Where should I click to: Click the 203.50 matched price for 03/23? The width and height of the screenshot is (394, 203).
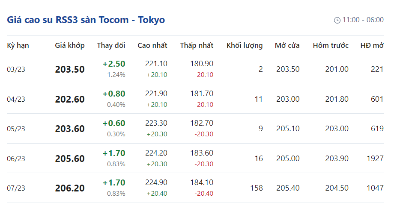click(x=70, y=69)
